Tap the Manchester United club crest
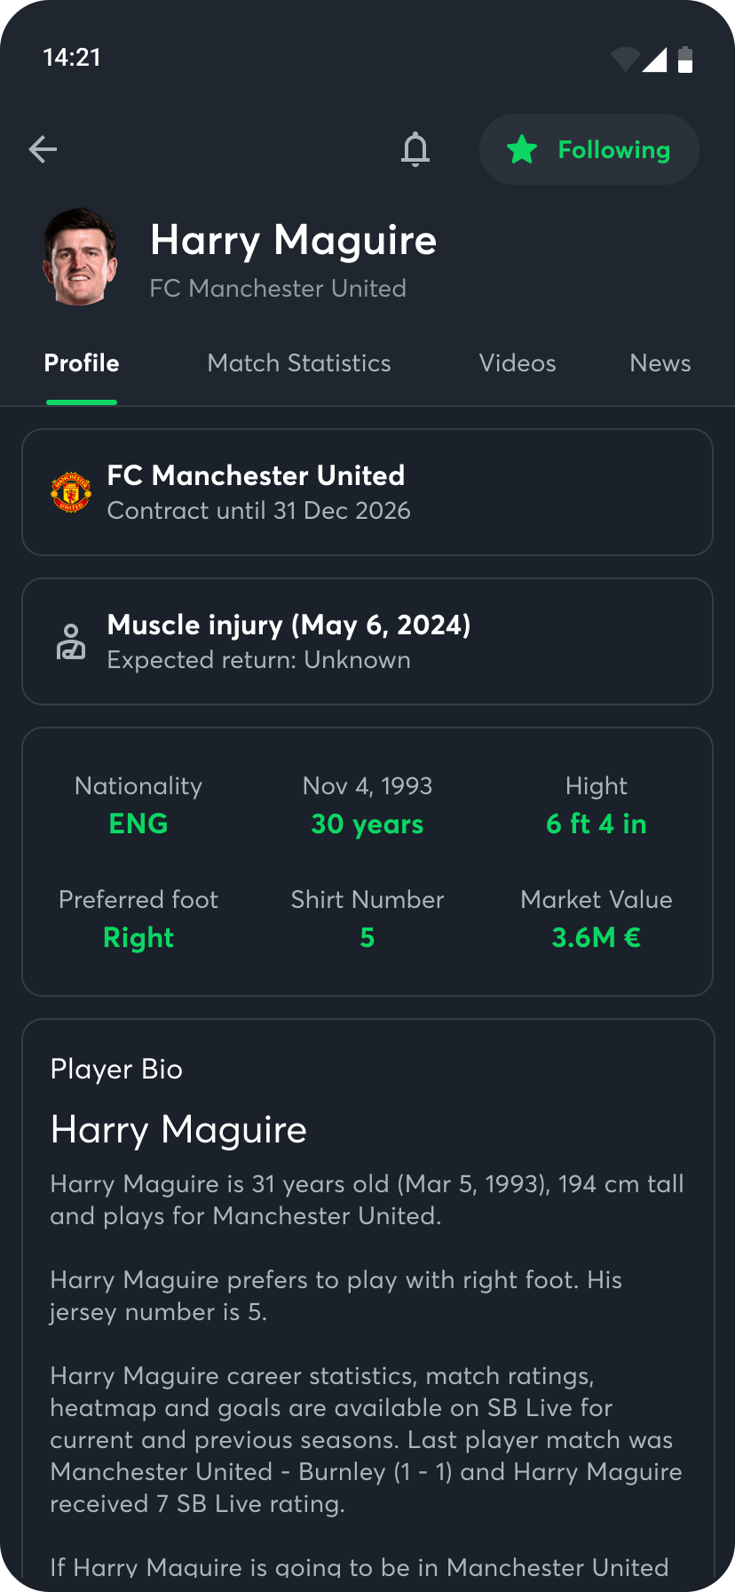This screenshot has width=735, height=1592. pos(71,492)
